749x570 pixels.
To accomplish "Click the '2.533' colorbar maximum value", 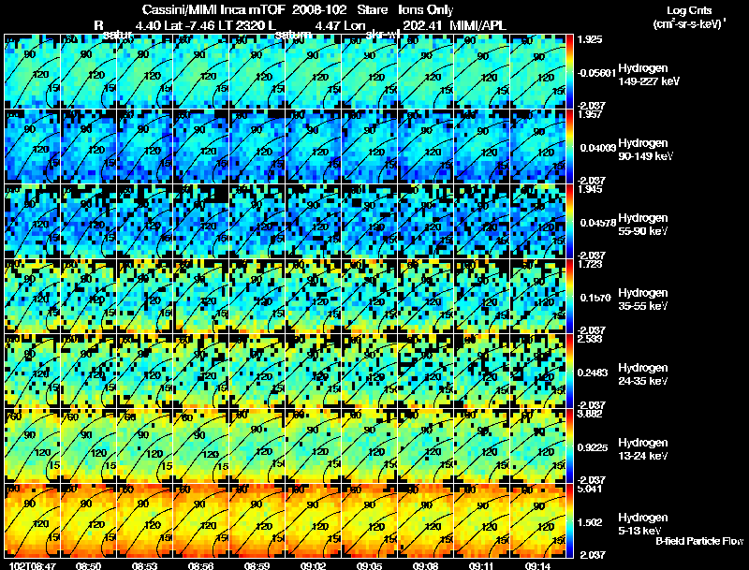I will coord(590,340).
